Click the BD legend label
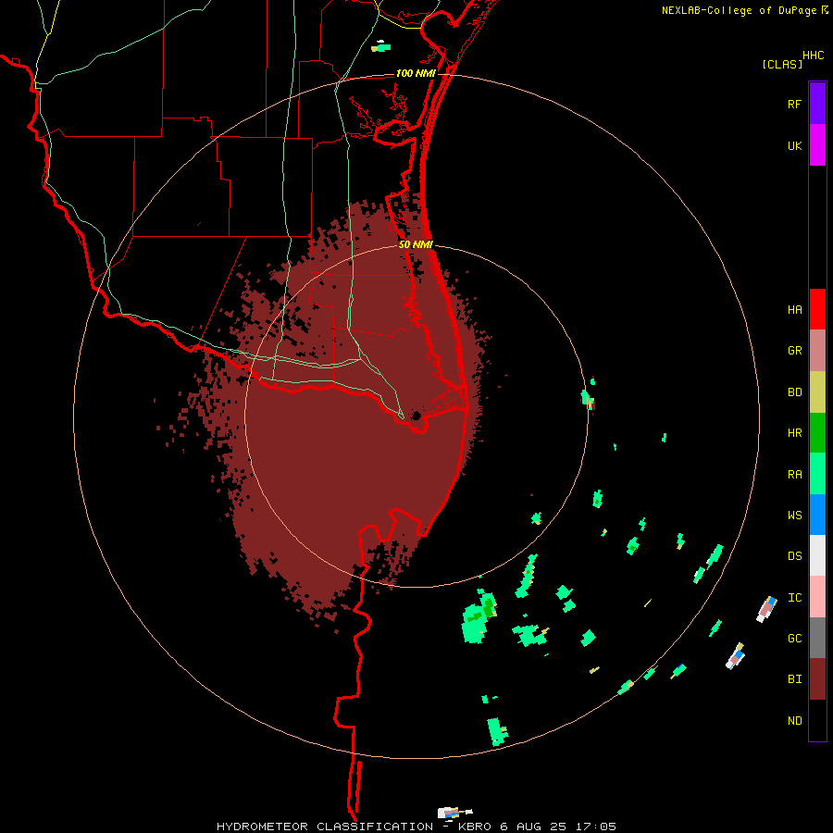Viewport: 833px width, 833px height. click(x=794, y=392)
